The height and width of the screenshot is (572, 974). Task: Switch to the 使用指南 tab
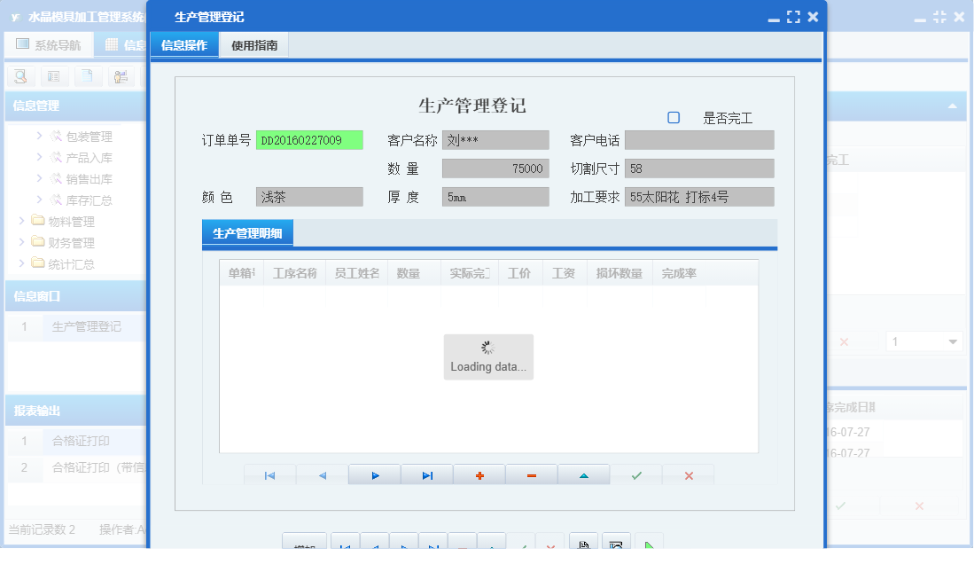253,43
